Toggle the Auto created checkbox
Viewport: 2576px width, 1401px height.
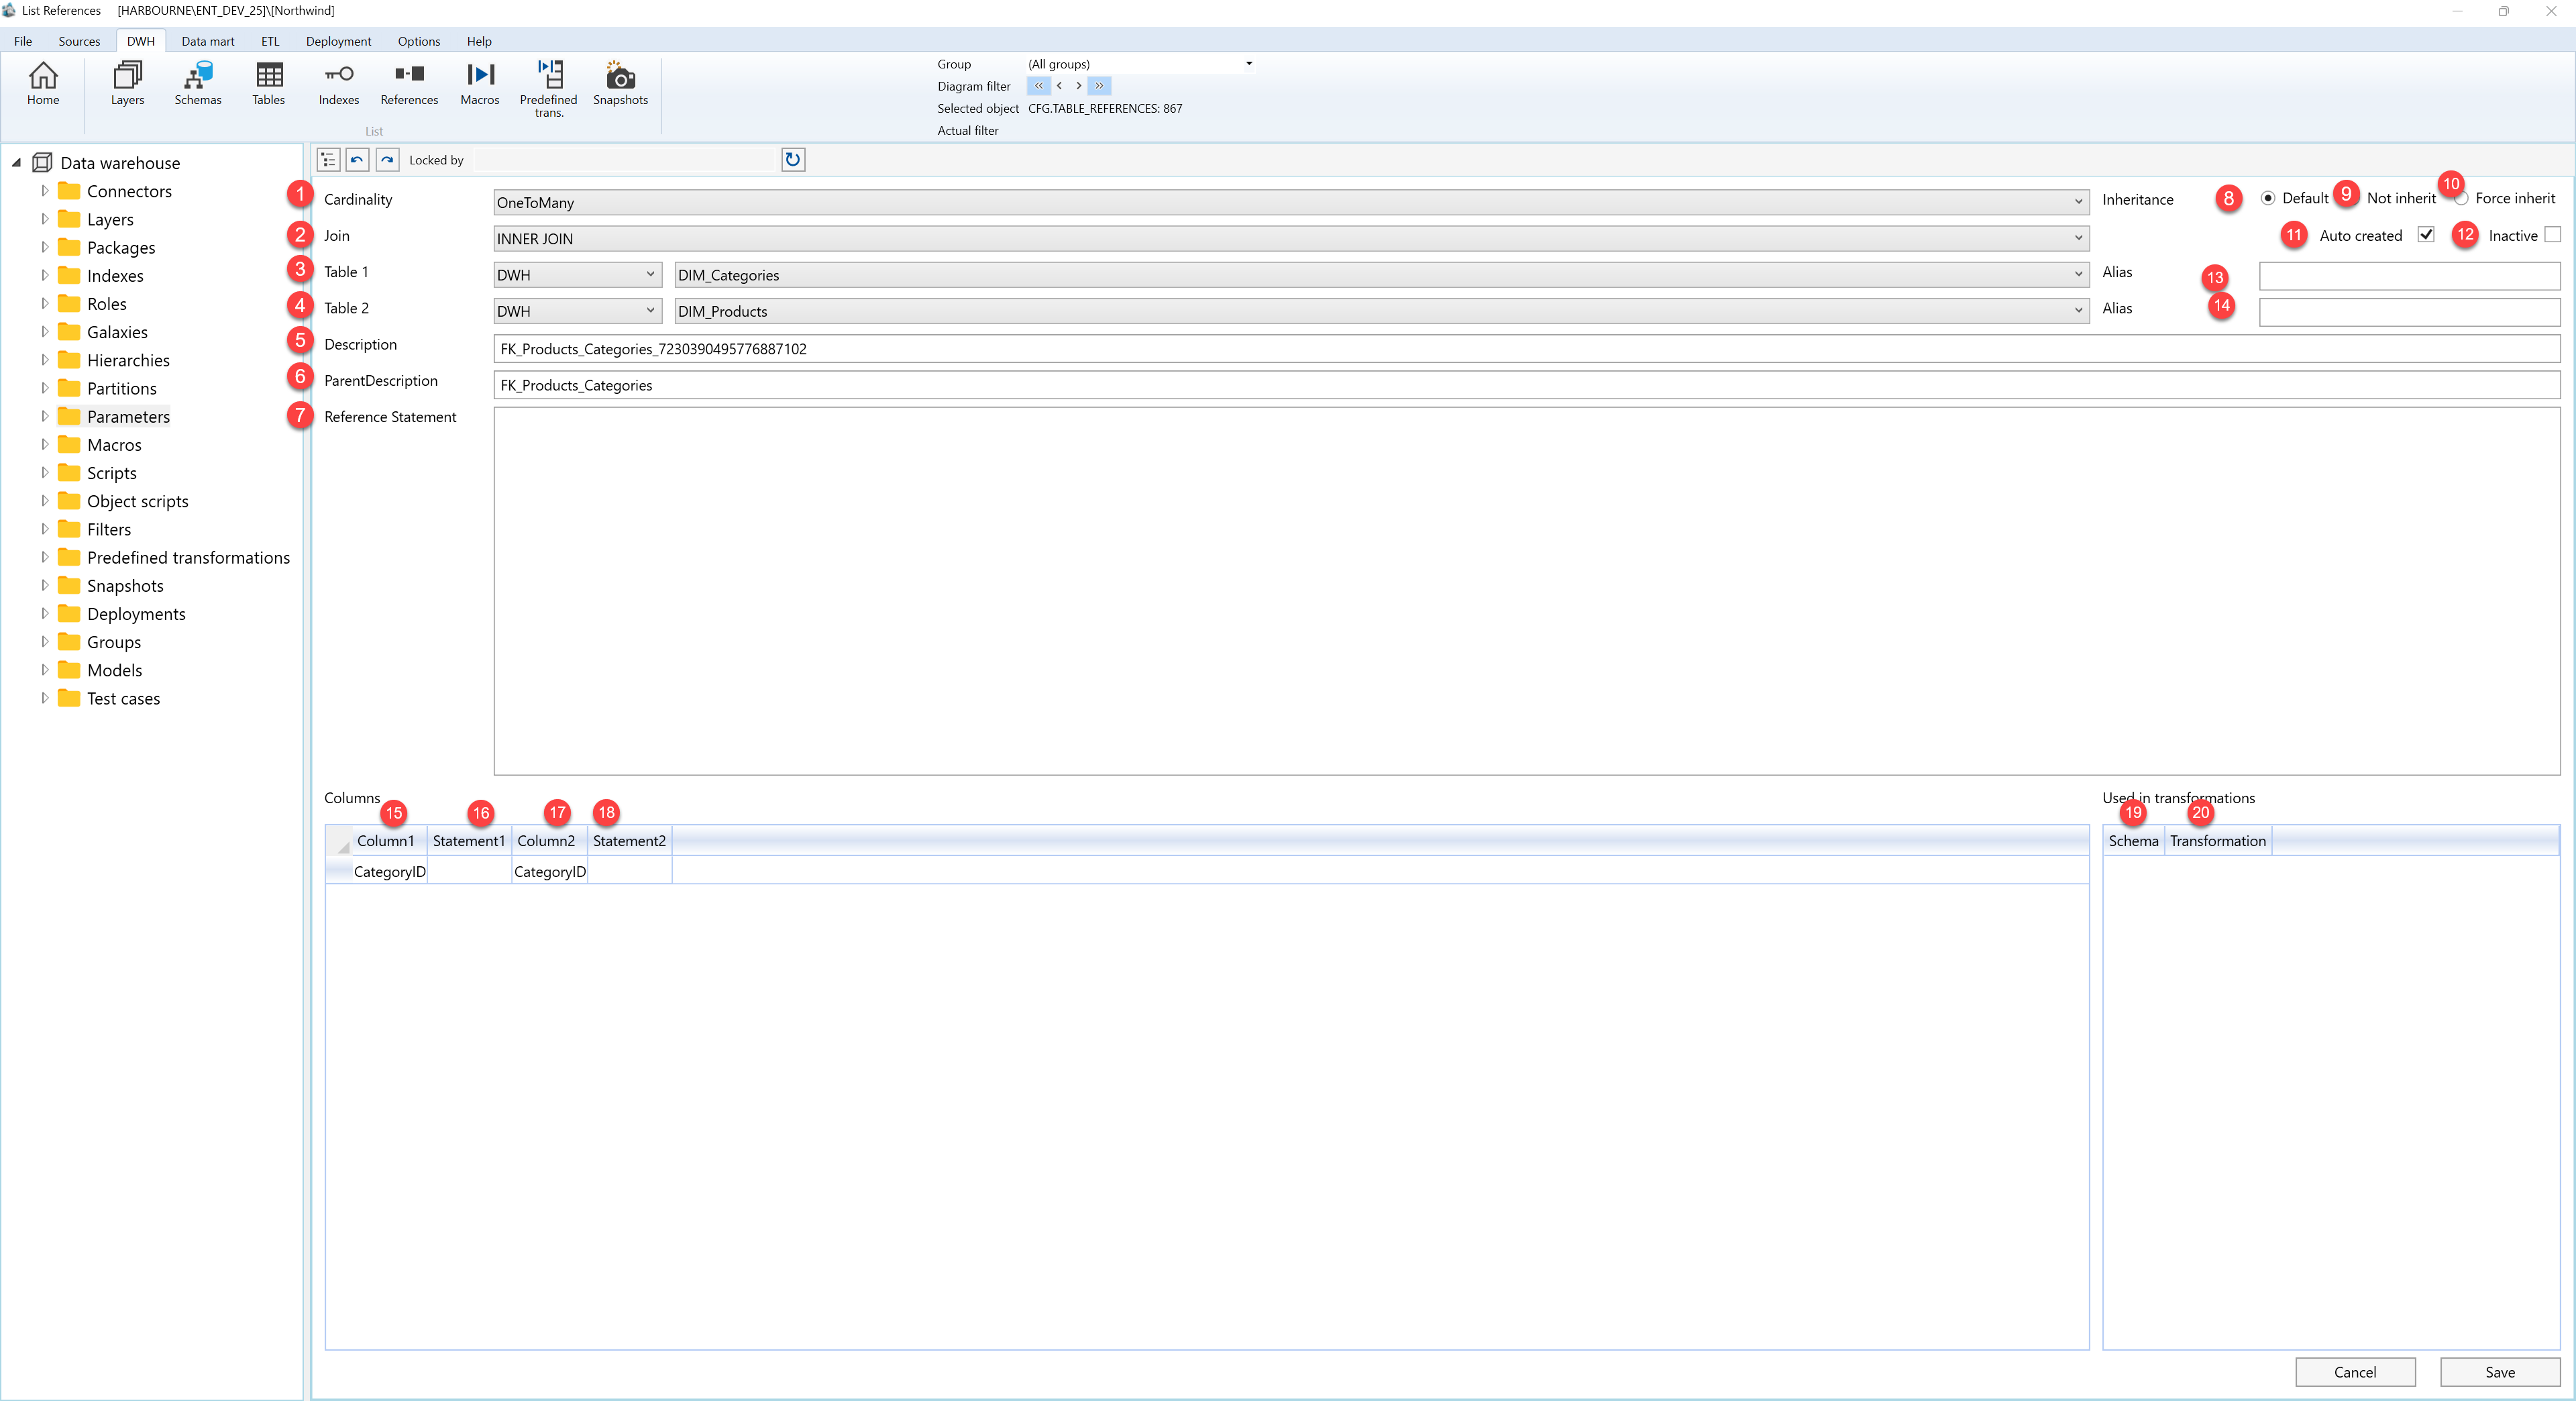pos(2426,235)
